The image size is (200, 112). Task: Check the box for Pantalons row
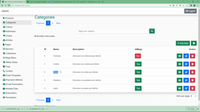(37, 80)
